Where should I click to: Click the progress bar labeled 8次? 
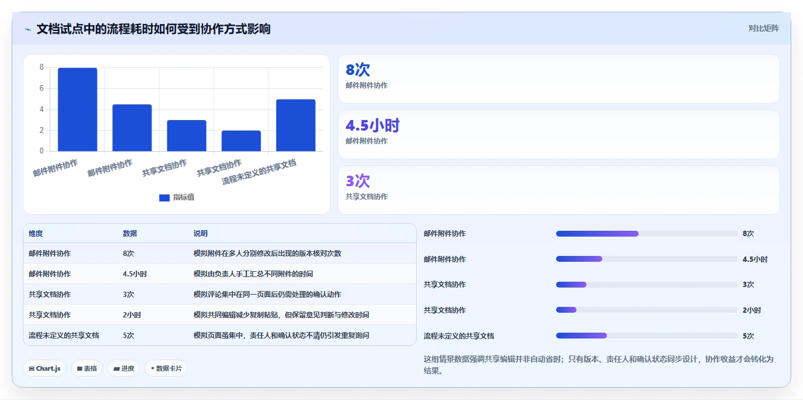point(647,234)
